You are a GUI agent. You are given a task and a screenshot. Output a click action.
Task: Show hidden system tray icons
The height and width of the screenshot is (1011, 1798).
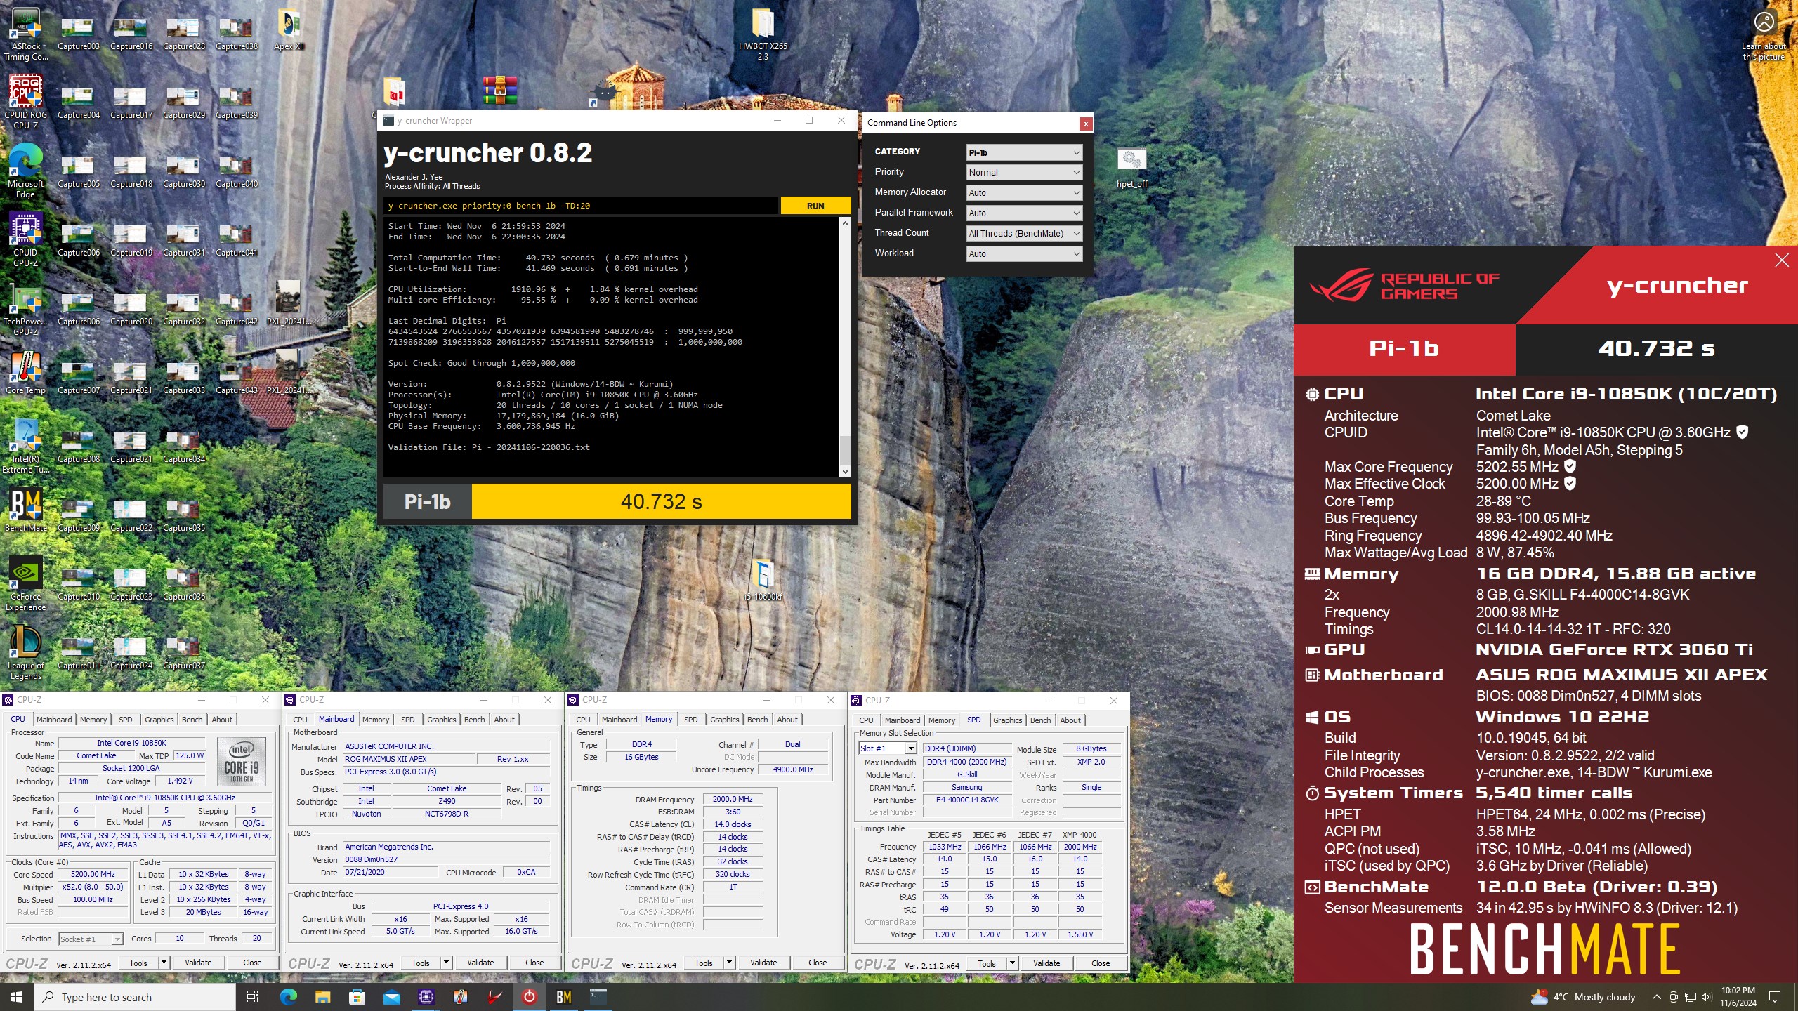tap(1656, 997)
